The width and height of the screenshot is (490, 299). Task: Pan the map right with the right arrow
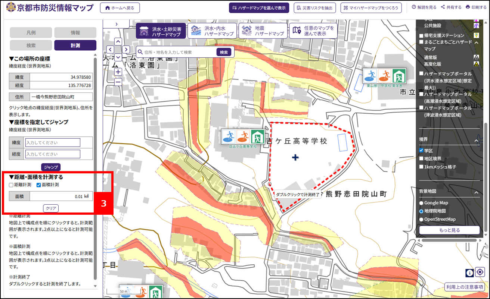(x=126, y=49)
